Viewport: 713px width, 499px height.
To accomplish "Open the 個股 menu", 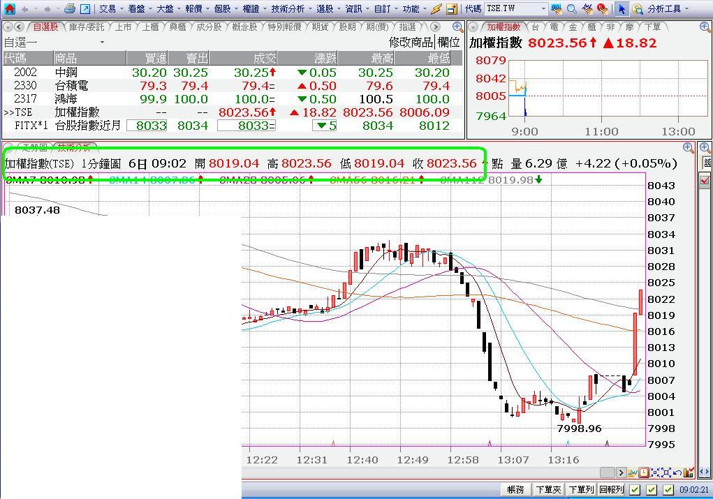I will pyautogui.click(x=226, y=8).
